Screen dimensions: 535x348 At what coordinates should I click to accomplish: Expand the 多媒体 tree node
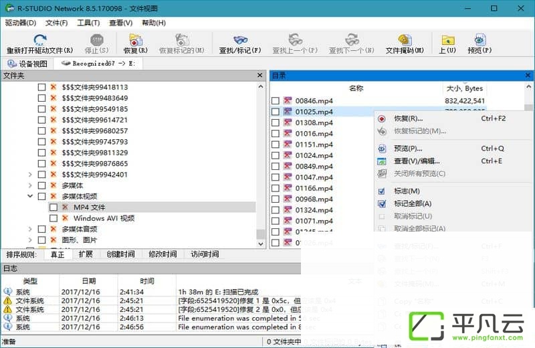pyautogui.click(x=30, y=185)
